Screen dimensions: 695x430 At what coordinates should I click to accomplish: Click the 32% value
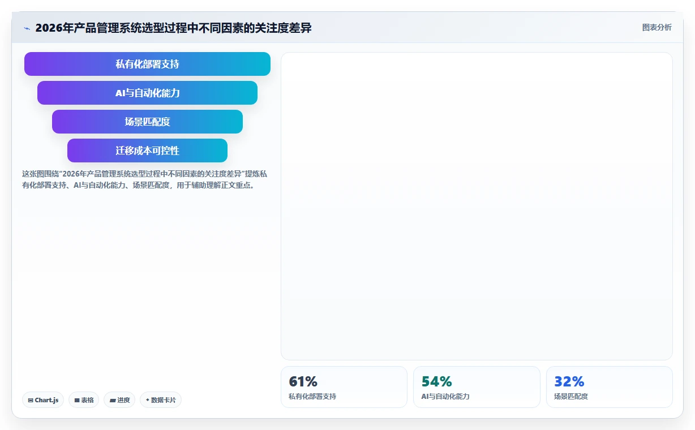click(x=569, y=381)
